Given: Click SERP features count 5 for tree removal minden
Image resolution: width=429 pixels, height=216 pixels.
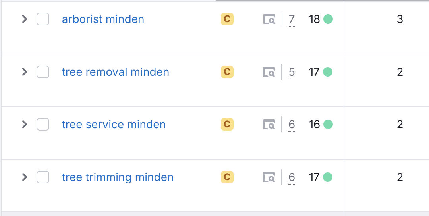Looking at the screenshot, I should [x=292, y=72].
